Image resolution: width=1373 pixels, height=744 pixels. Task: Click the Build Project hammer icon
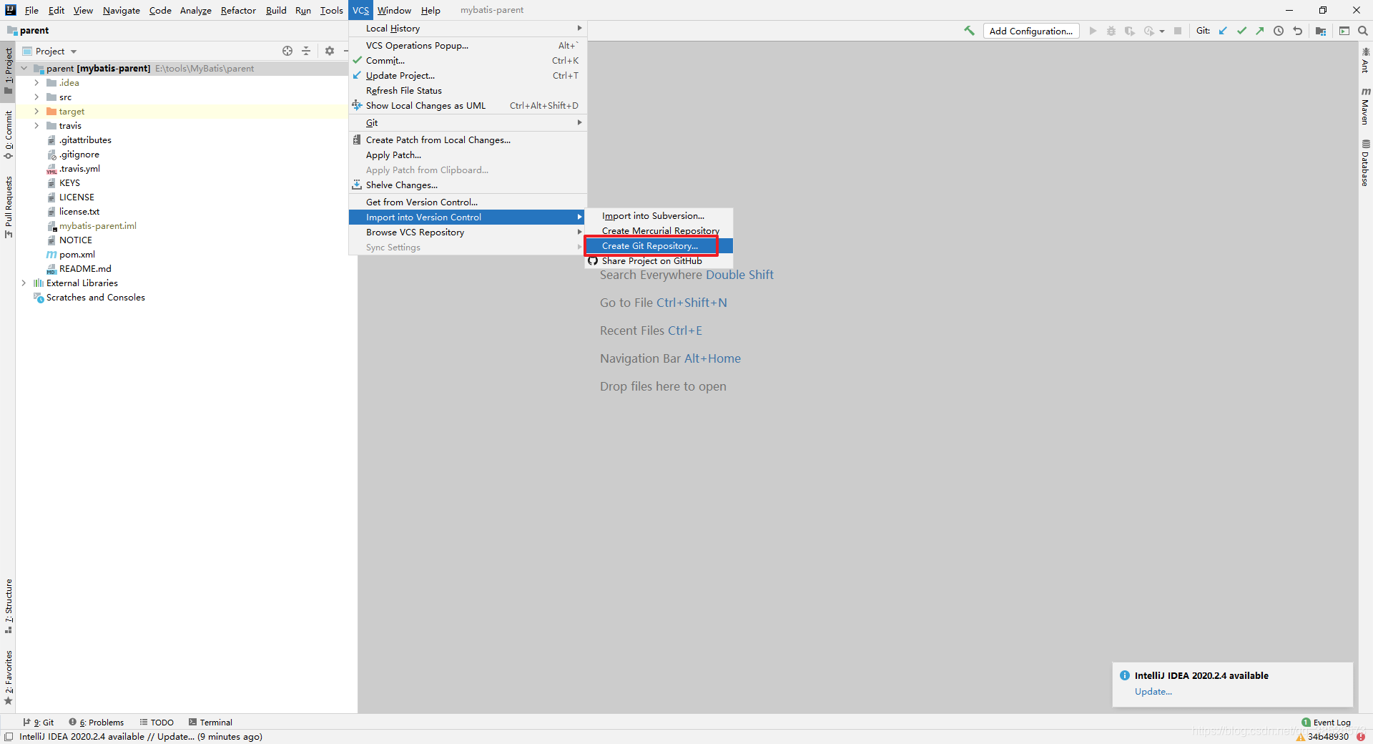969,31
